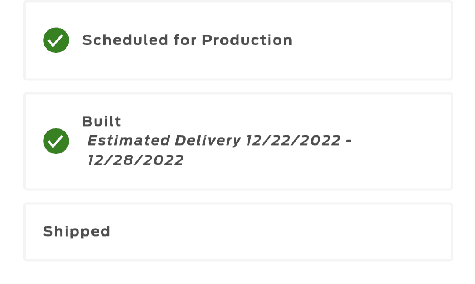Click blank area below the Shipped card
The image size is (475, 284).
pyautogui.click(x=237, y=273)
